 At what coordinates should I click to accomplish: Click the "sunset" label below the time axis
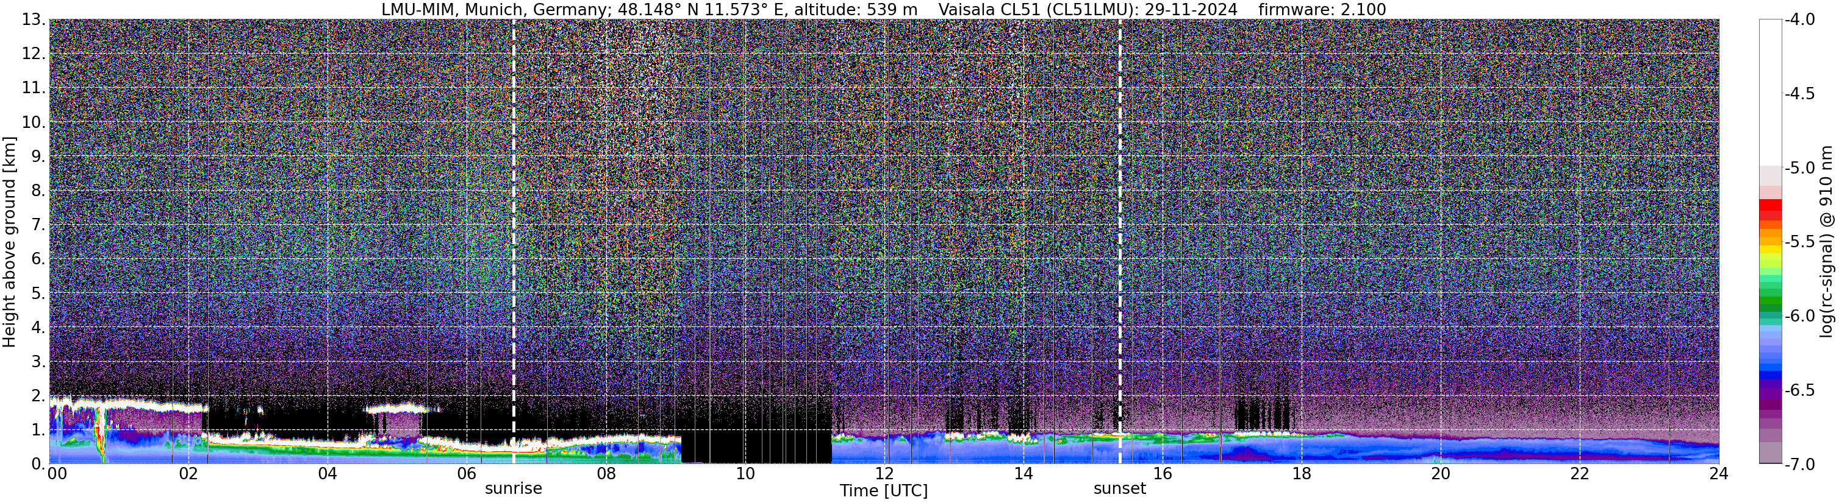pos(1119,489)
